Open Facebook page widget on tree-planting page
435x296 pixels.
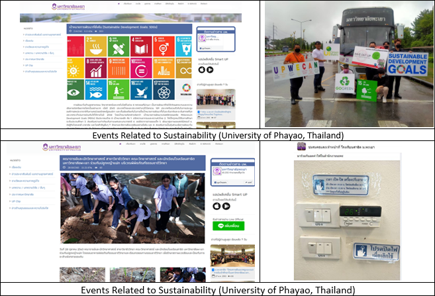pyautogui.click(x=232, y=172)
